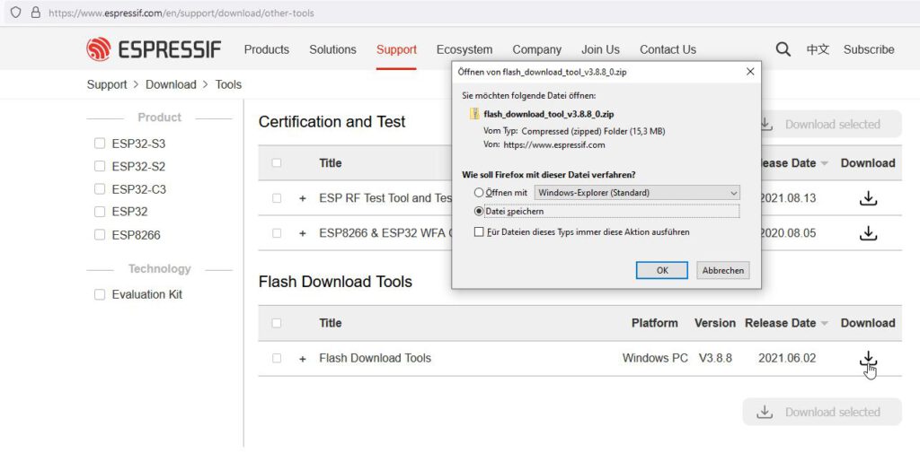920x462 pixels.
Task: Click the 'Platform' column header
Action: click(654, 323)
